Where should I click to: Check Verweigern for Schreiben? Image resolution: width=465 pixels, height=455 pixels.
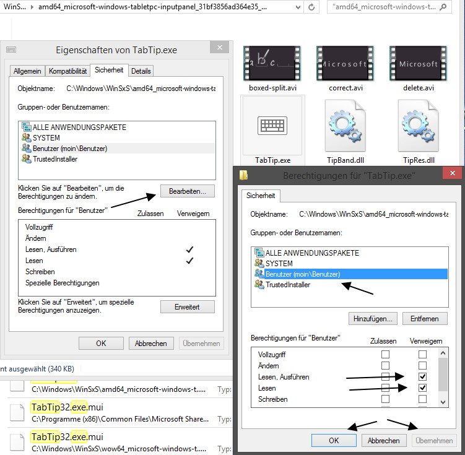(423, 399)
